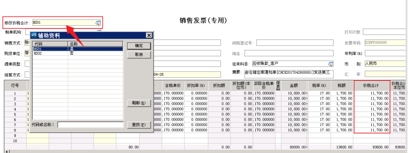Select MS01 row in 辅助资料 list
Viewport: 408px width, 153px height.
pyautogui.click(x=77, y=49)
